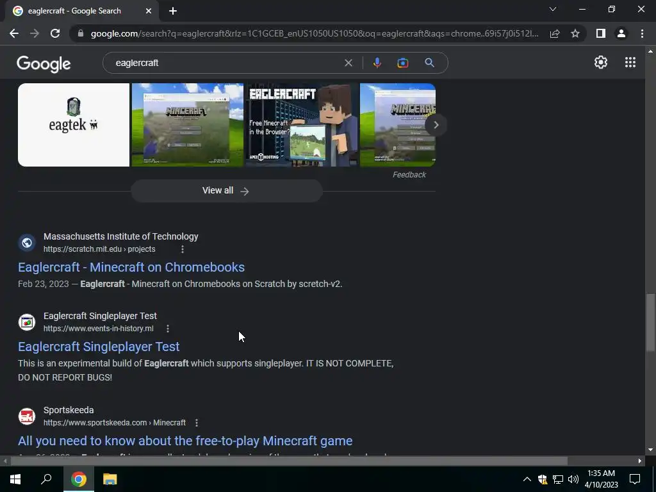
Task: Open Windows taskbar search
Action: coord(46,479)
